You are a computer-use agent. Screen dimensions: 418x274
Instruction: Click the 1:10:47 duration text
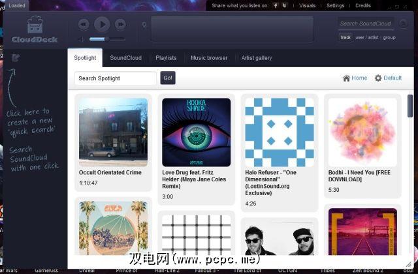tap(88, 183)
